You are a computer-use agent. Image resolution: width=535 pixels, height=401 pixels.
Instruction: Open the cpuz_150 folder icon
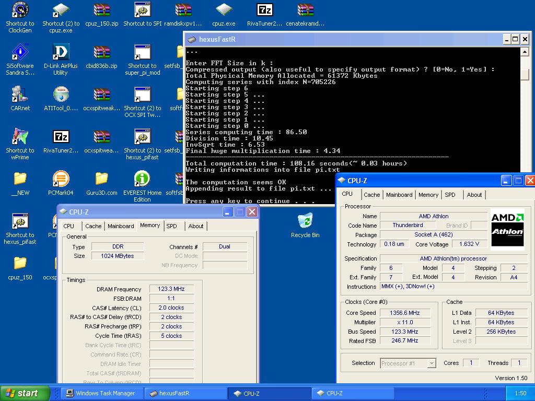[x=20, y=263]
